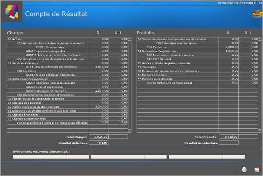Click the Résultat excédentaire field
This screenshot has width=263, height=176.
229,143
